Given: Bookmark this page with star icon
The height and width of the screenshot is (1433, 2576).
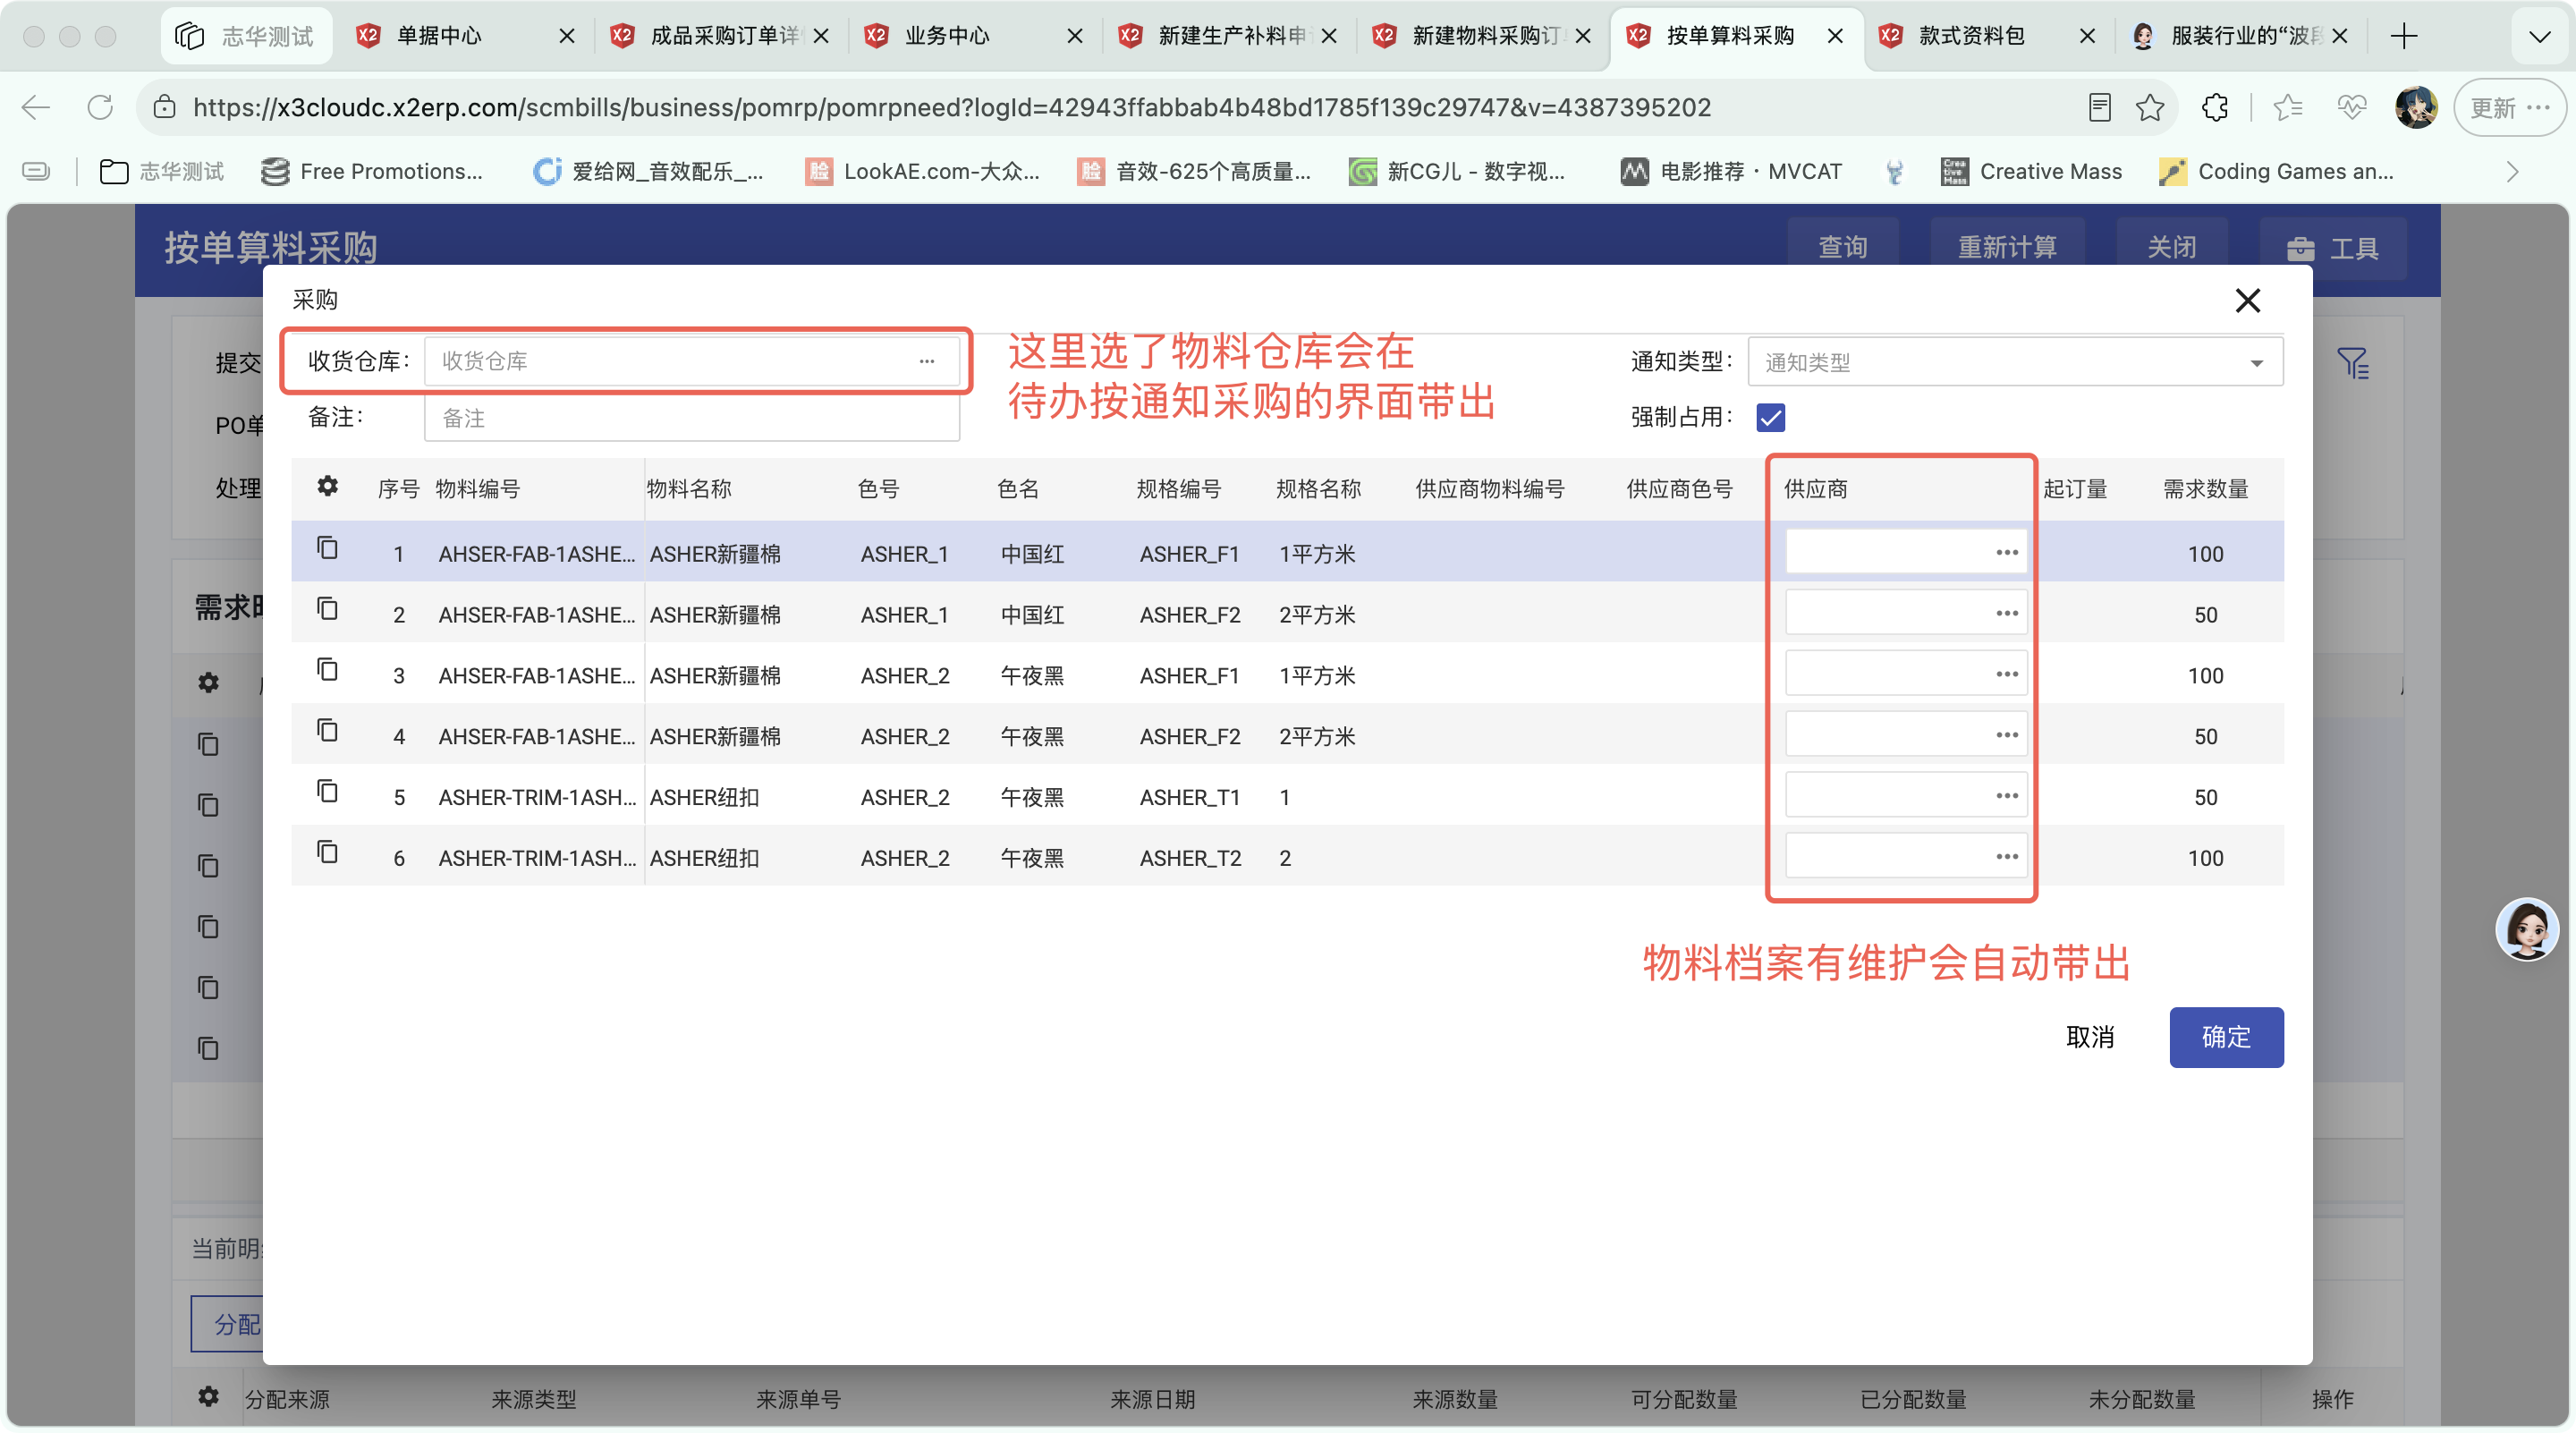Looking at the screenshot, I should pos(2149,107).
